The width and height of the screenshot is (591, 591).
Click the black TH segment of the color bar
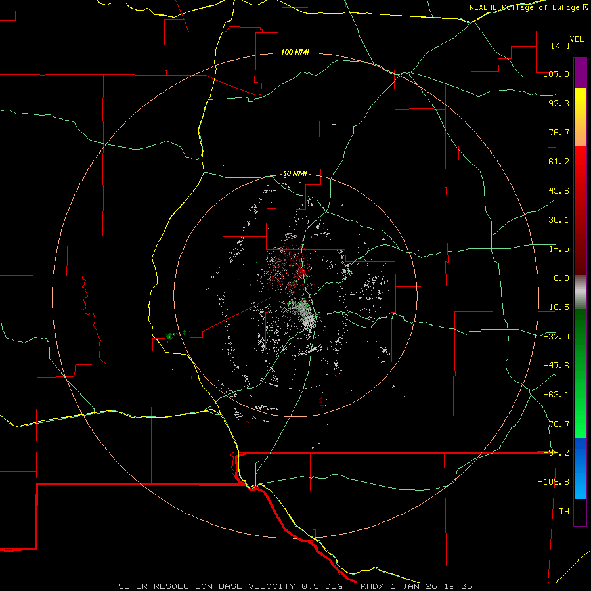click(580, 512)
